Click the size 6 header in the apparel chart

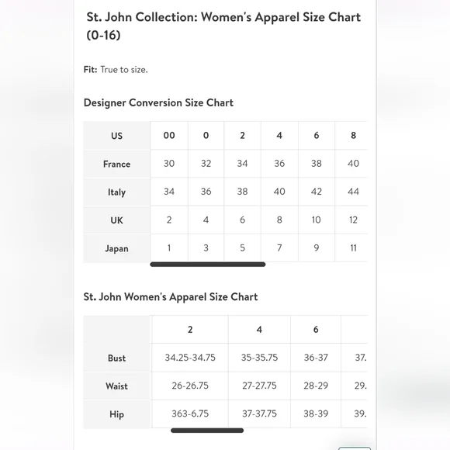click(x=316, y=330)
